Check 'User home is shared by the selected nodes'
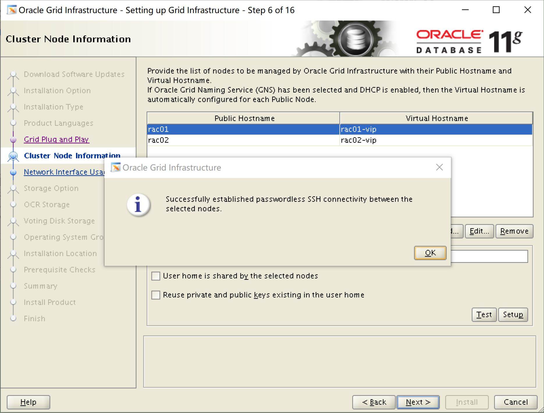 (156, 276)
